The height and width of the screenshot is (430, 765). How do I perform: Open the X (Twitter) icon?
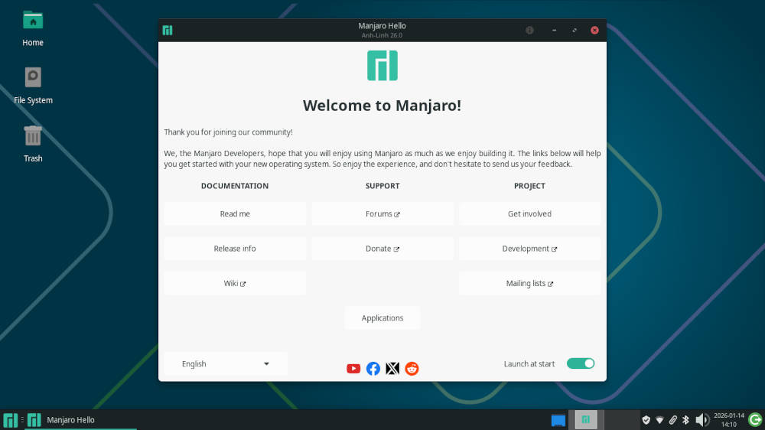392,369
